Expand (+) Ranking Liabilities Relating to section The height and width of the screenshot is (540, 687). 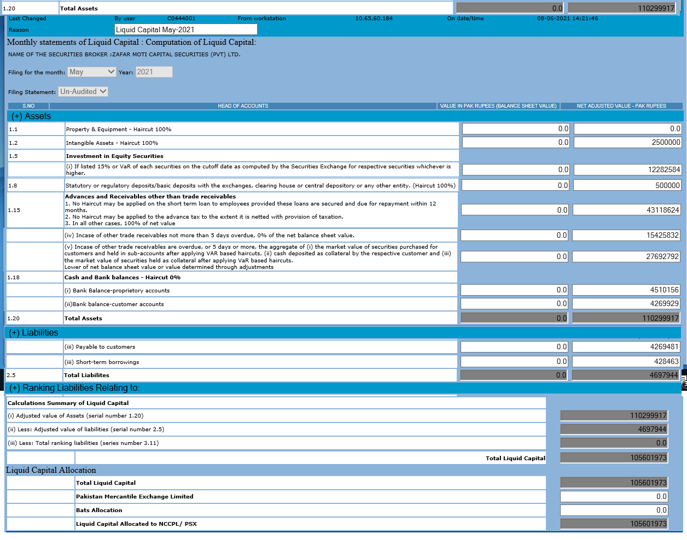click(74, 388)
